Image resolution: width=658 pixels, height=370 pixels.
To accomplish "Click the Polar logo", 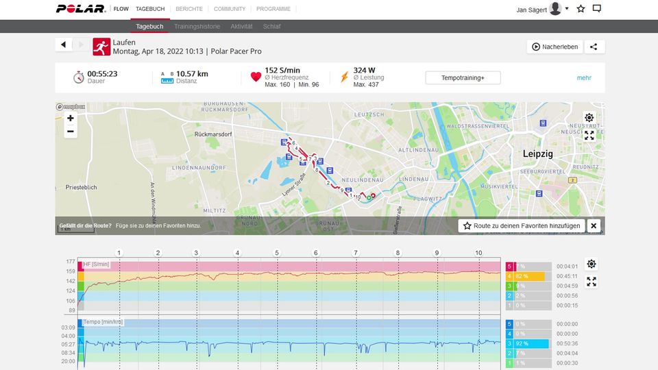I will pos(81,9).
